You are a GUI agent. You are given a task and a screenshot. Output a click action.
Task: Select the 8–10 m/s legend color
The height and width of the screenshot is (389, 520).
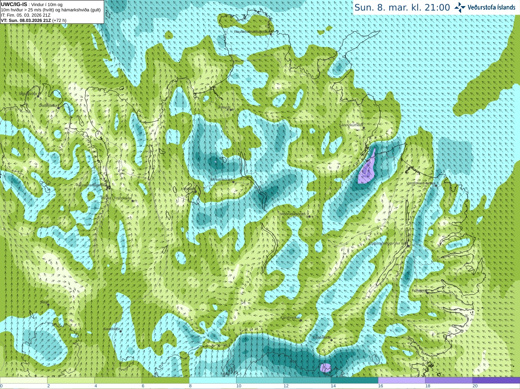(212, 380)
